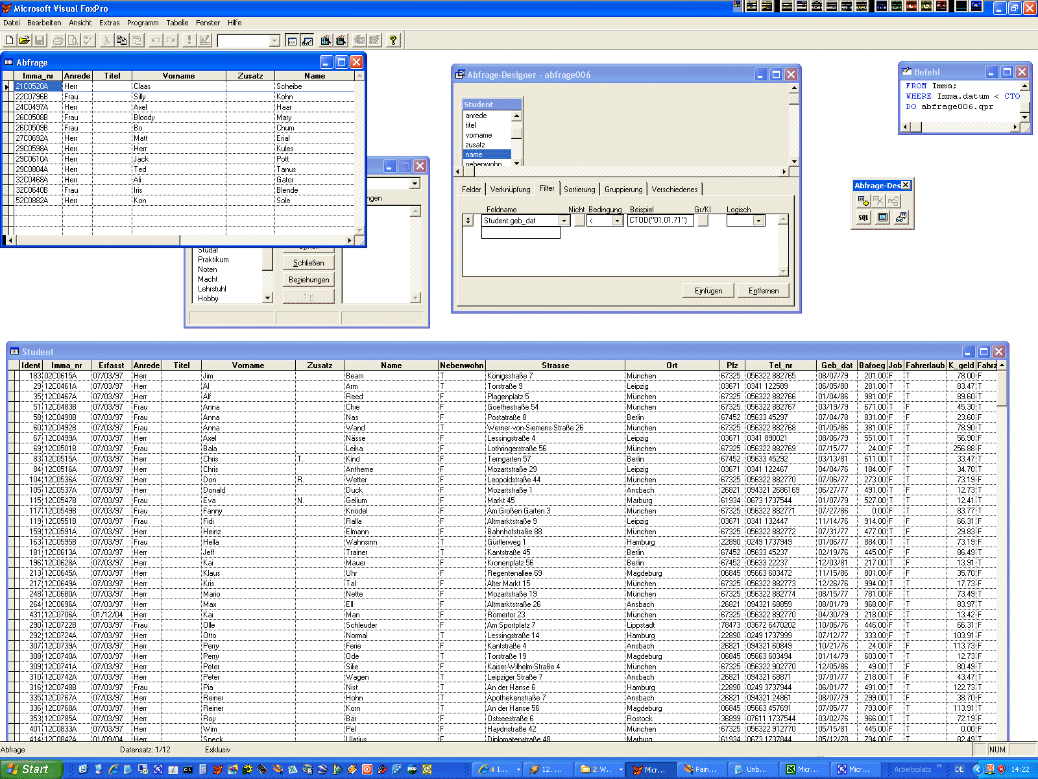Switch to the Felder tab

coord(472,190)
